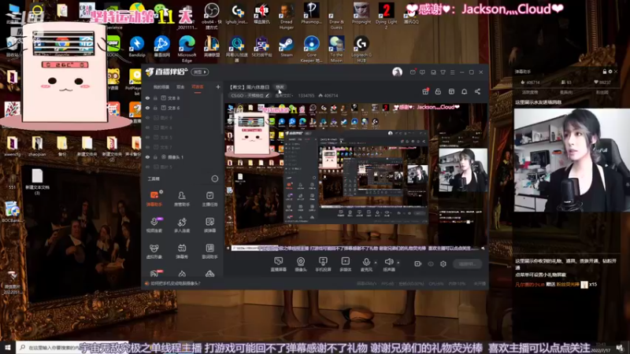The width and height of the screenshot is (630, 354).
Task: Open the gift box icon with red badge
Action: pyautogui.click(x=425, y=91)
